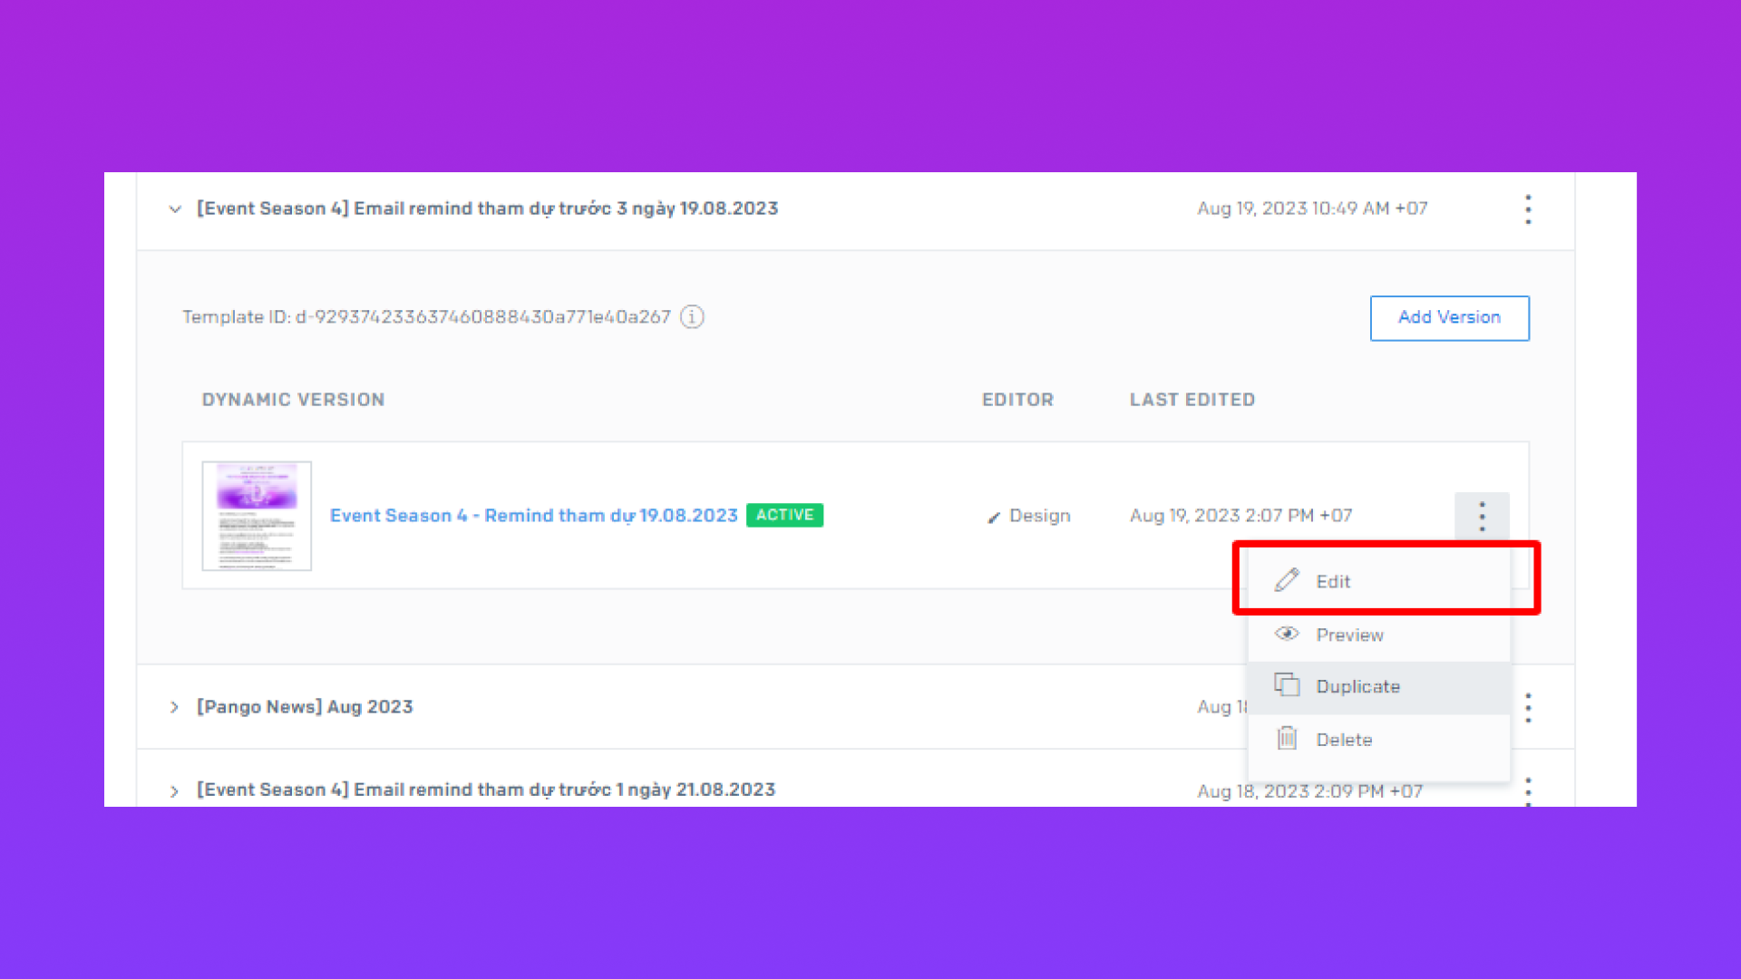The width and height of the screenshot is (1741, 979).
Task: Click the pencil icon next to Edit
Action: (1287, 580)
